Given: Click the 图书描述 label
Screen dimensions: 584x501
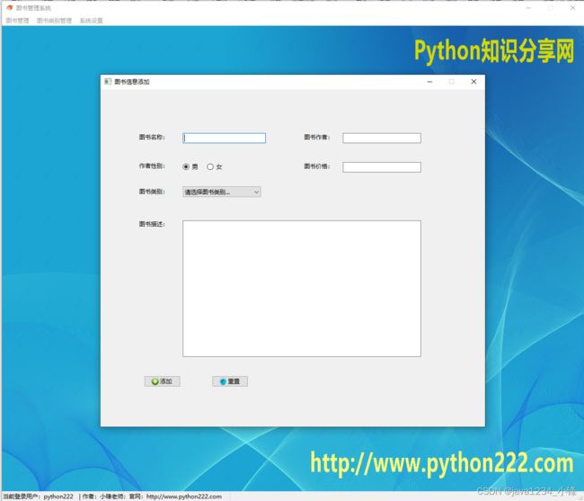Looking at the screenshot, I should (152, 224).
